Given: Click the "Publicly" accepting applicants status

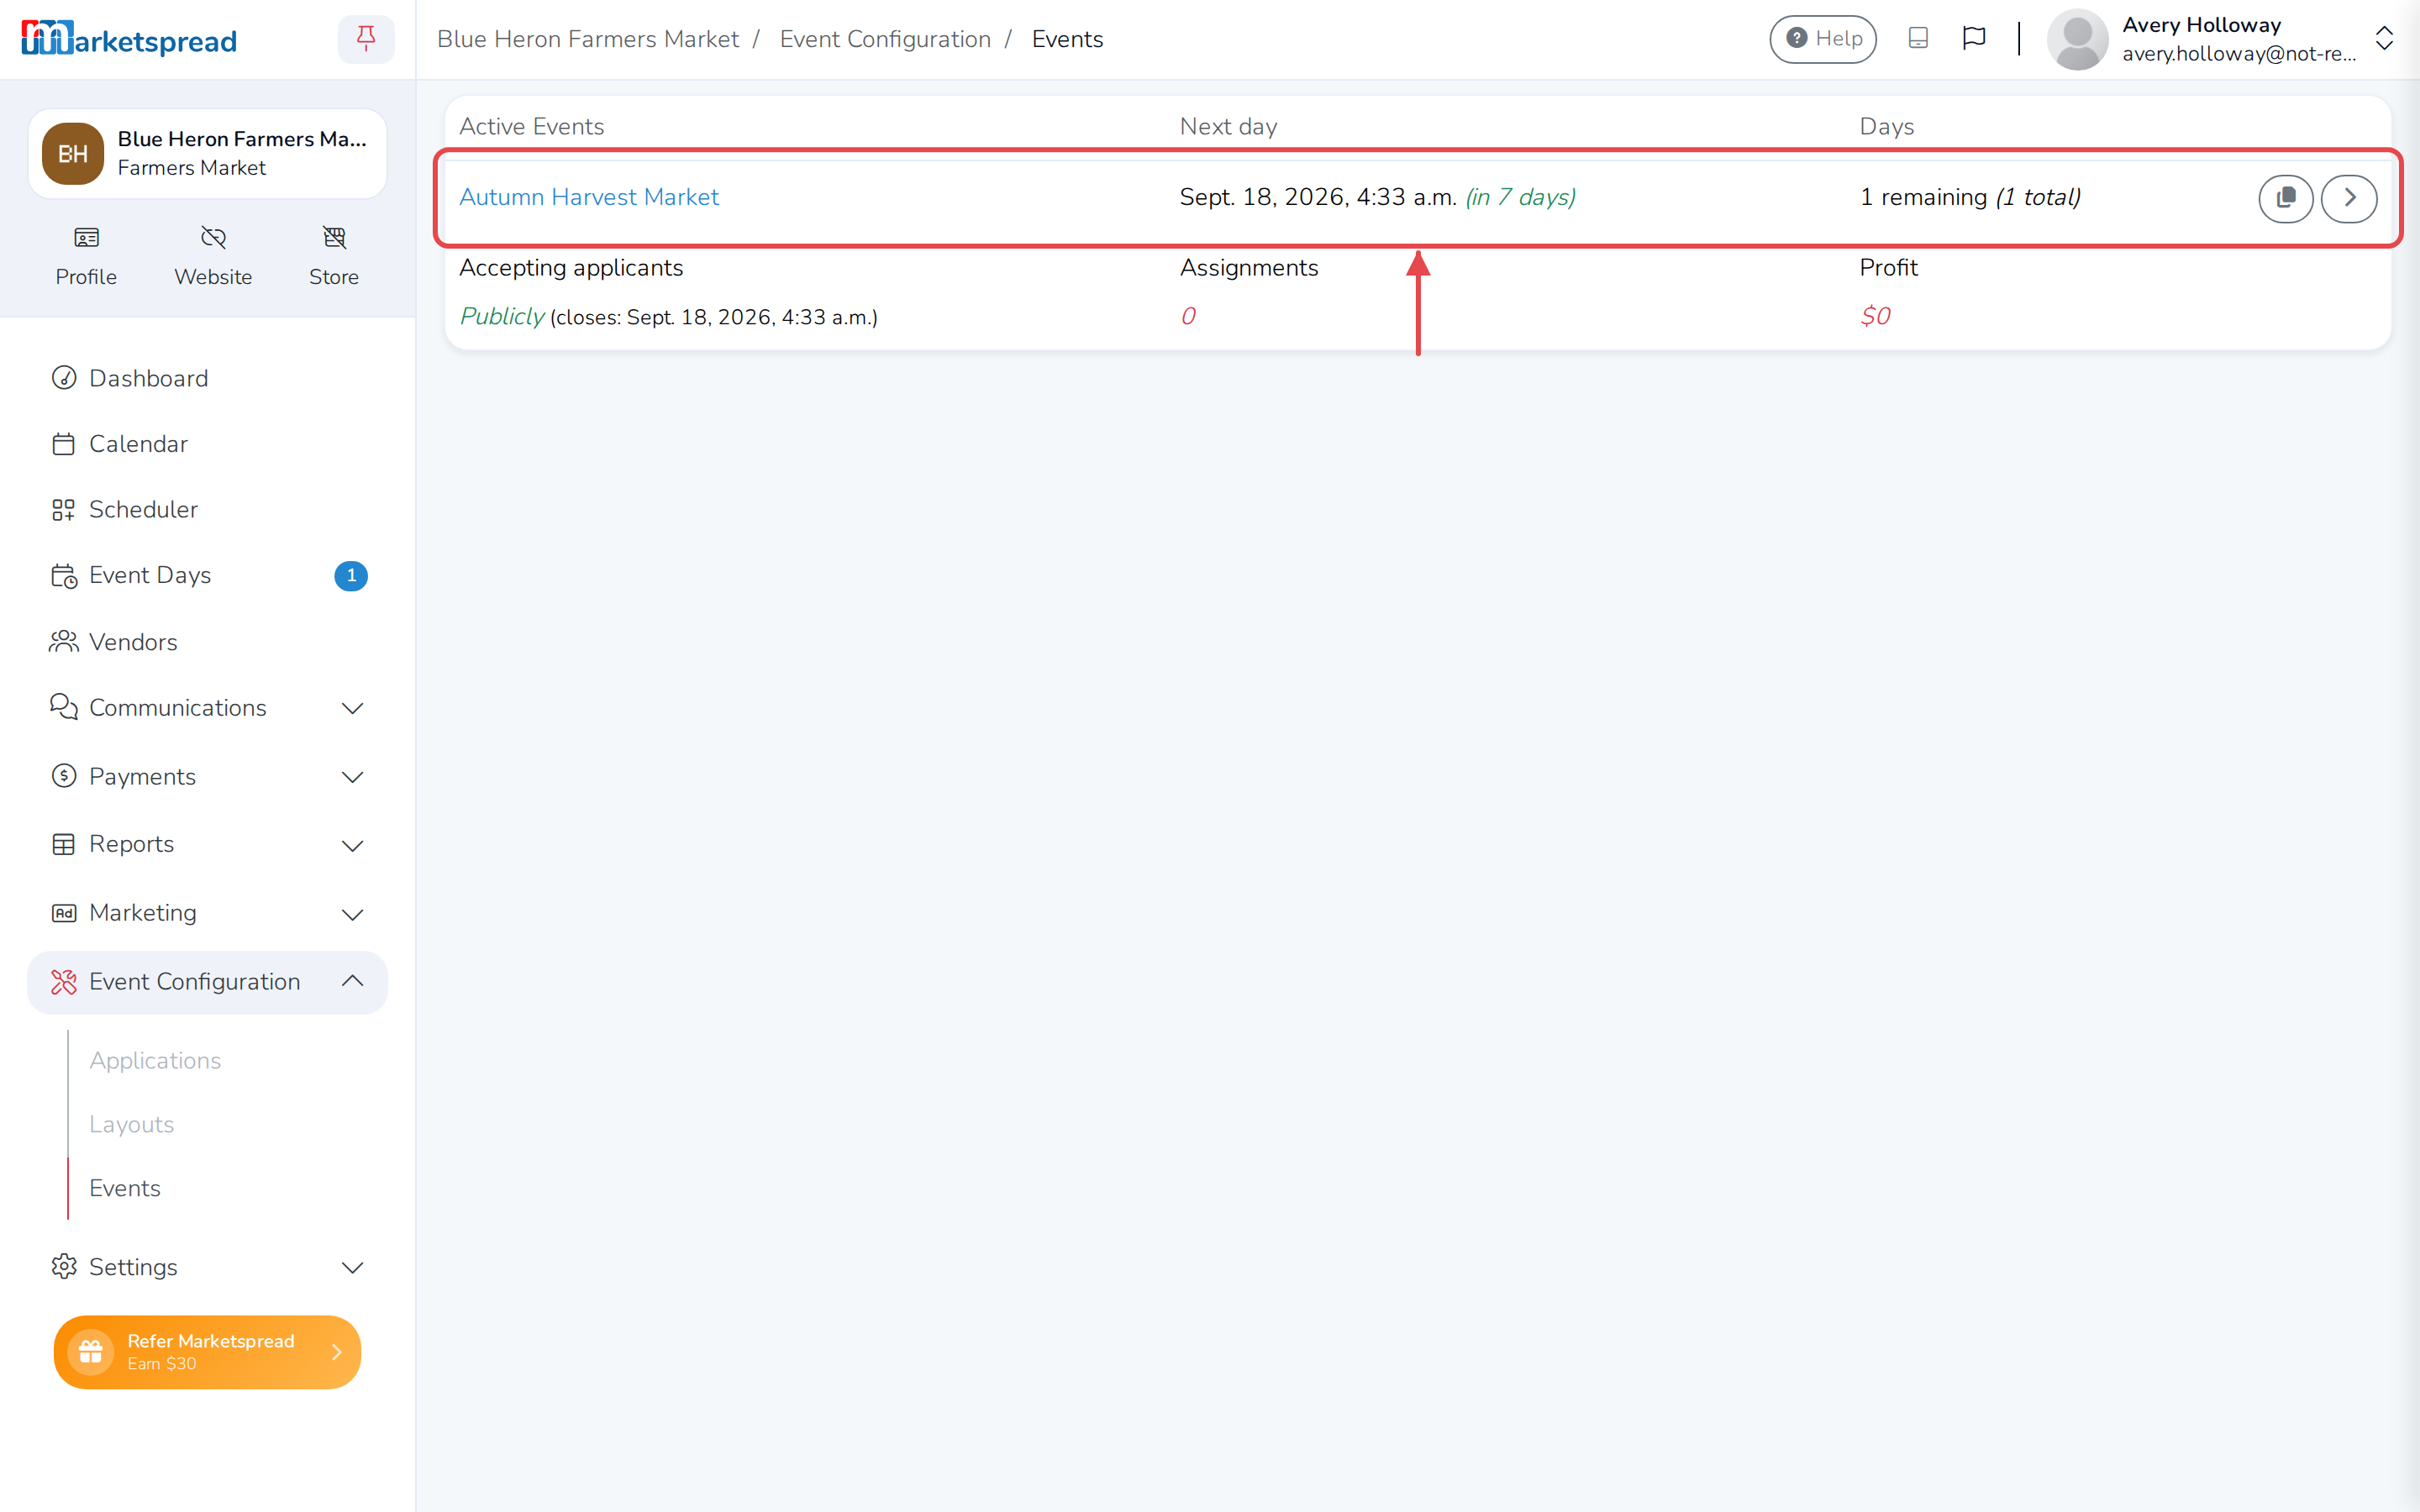Looking at the screenshot, I should pyautogui.click(x=502, y=316).
